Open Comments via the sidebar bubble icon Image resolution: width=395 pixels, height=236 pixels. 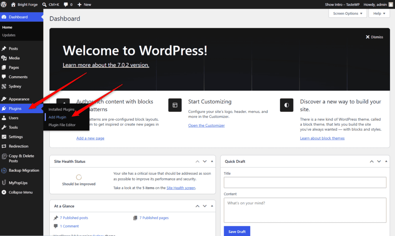pyautogui.click(x=4, y=77)
